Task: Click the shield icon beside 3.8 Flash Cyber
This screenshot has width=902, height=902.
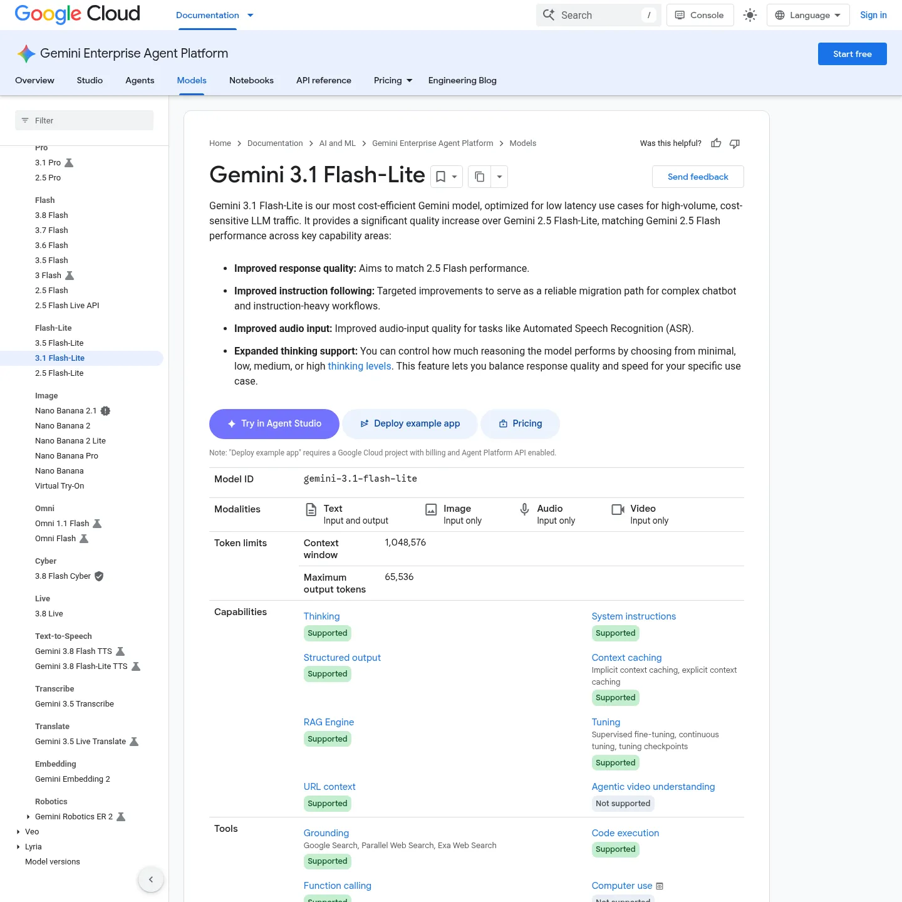Action: [99, 576]
